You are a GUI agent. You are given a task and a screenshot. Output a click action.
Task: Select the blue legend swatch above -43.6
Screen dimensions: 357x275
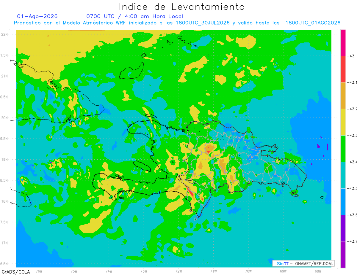click(343, 201)
